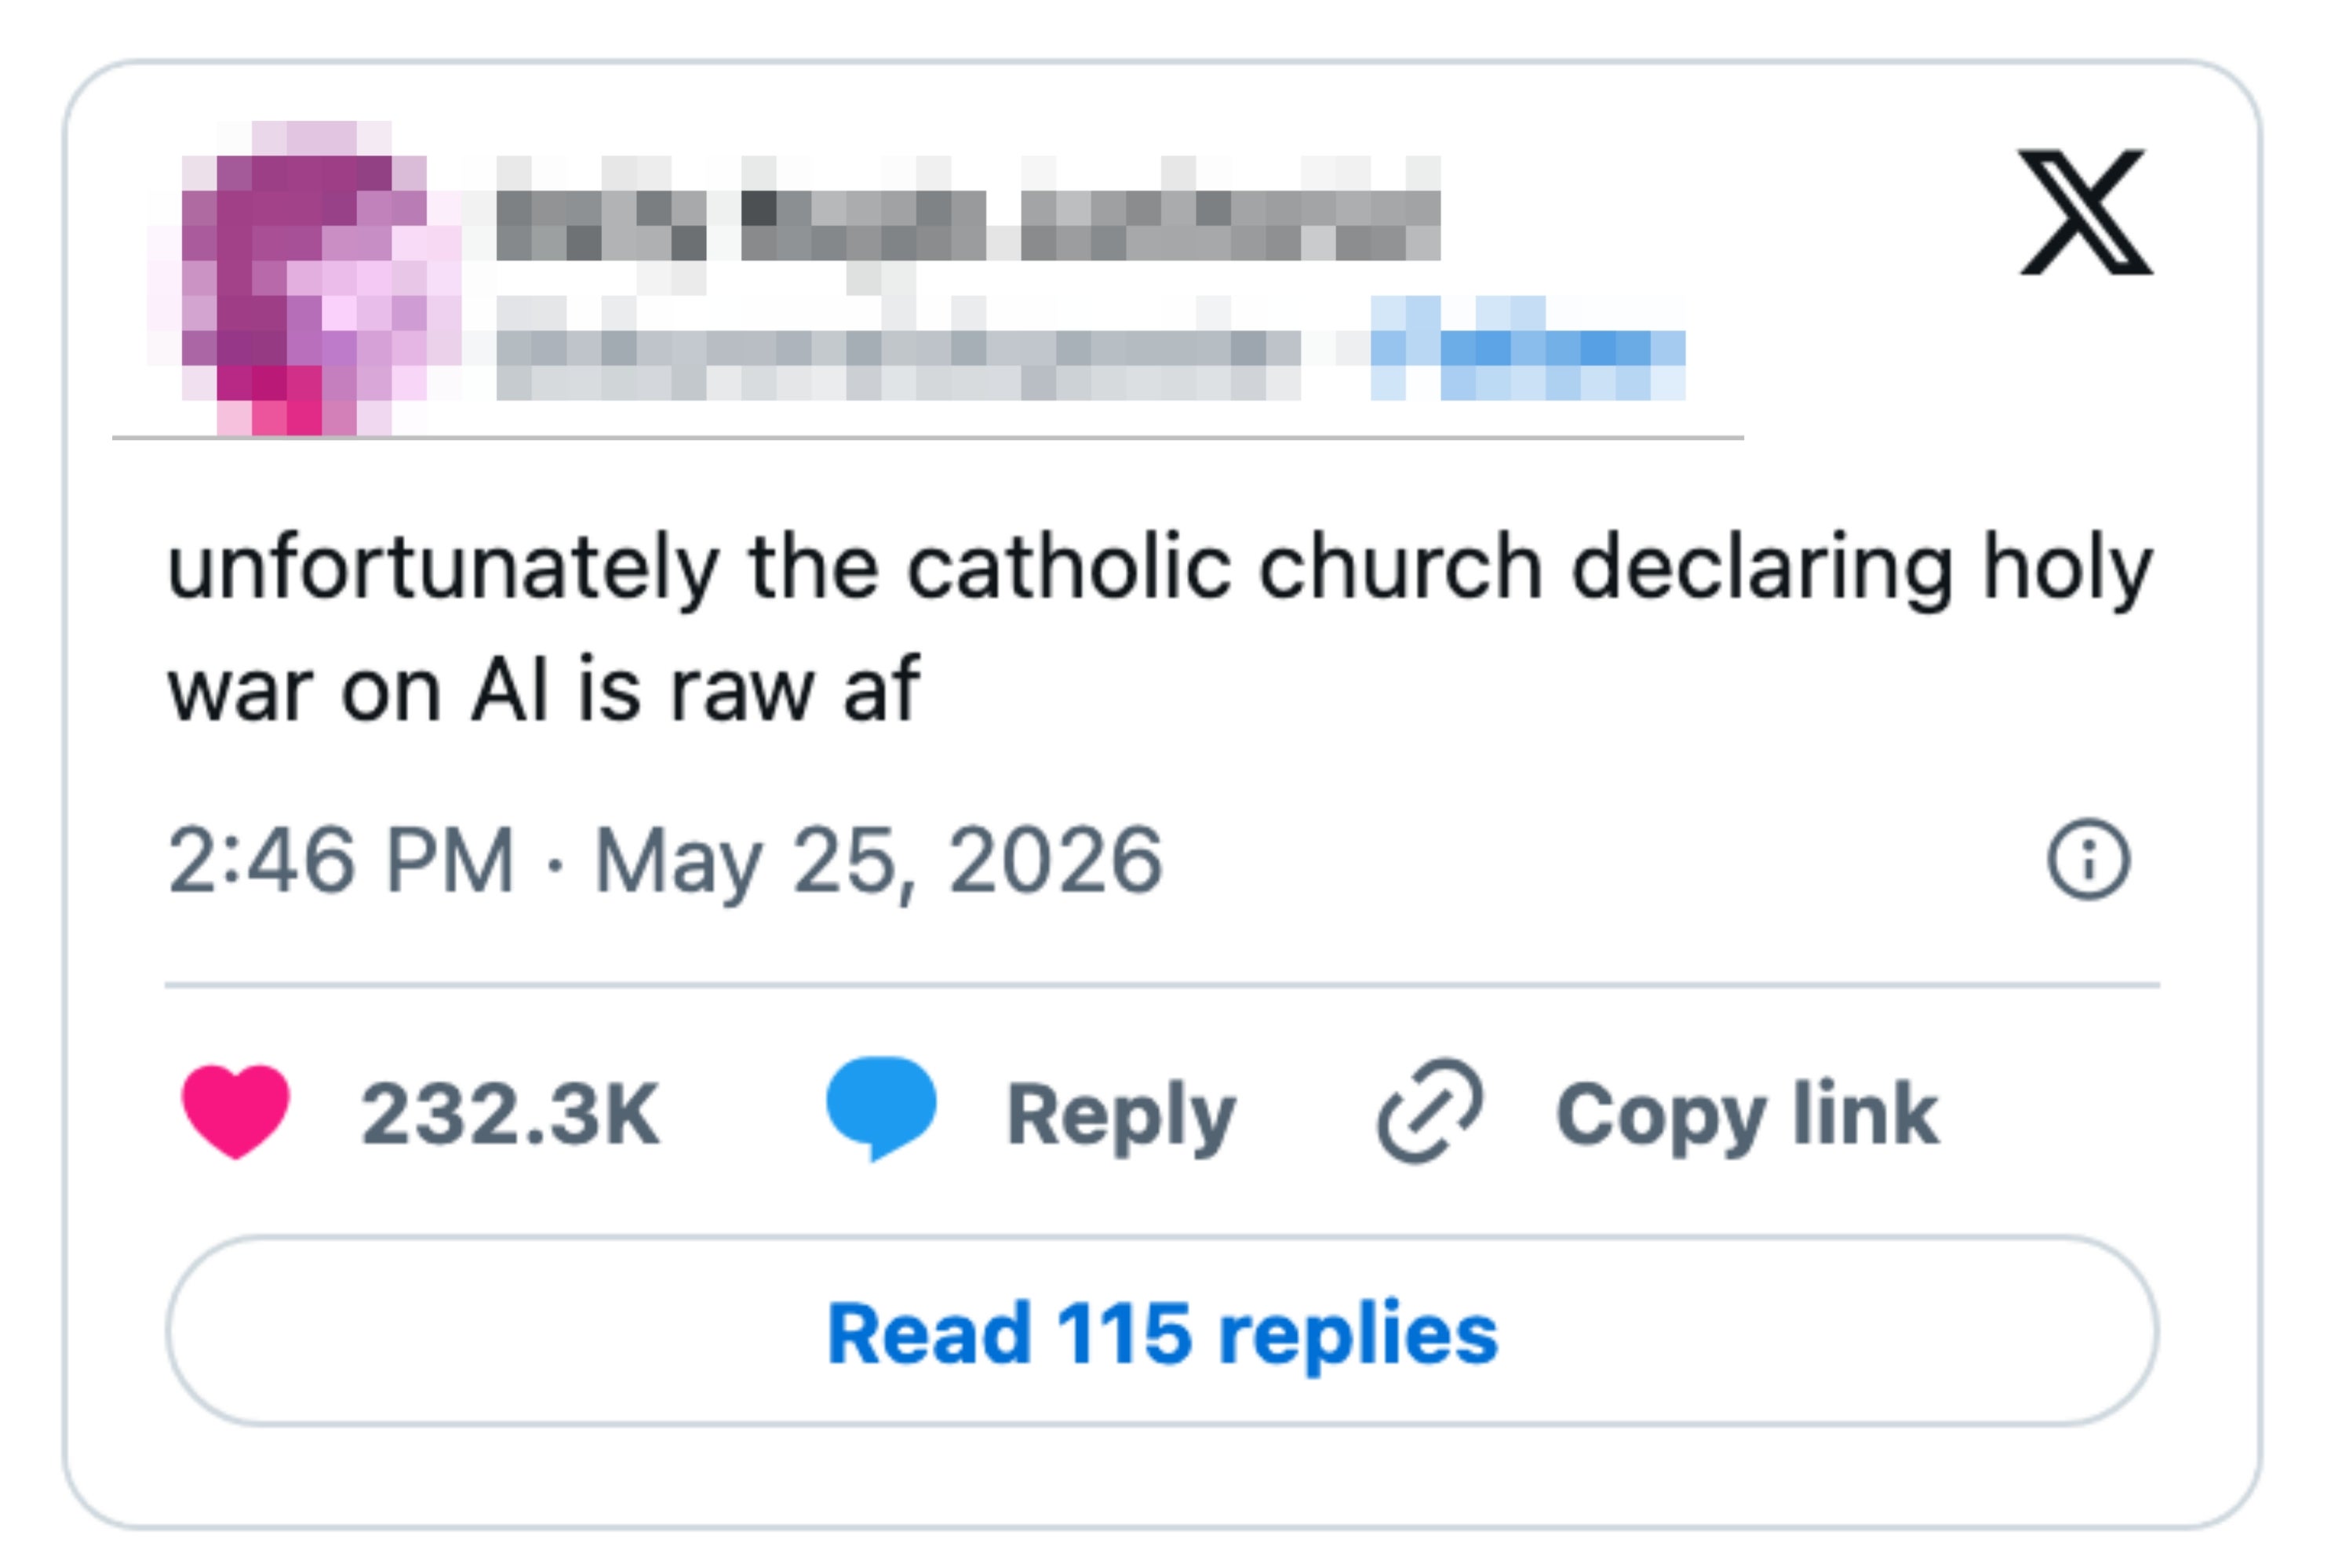Open the 2:46 PM timestamp link
Viewport: 2331px width, 1568px height.
point(340,860)
